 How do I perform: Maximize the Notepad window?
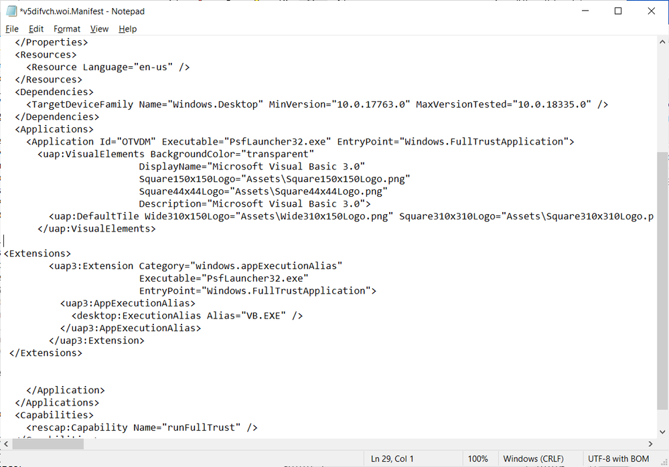[x=618, y=11]
